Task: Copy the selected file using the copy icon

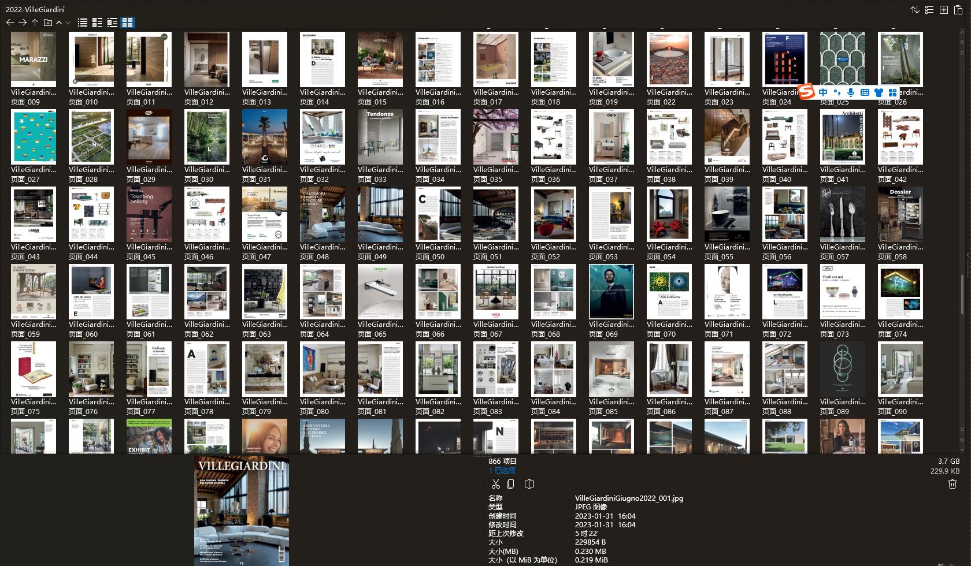Action: pos(510,484)
